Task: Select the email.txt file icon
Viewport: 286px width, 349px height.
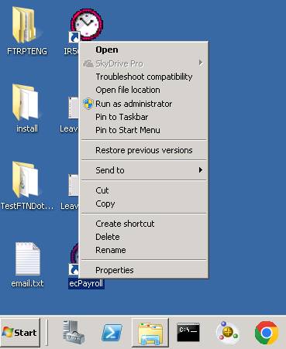Action: tap(27, 258)
